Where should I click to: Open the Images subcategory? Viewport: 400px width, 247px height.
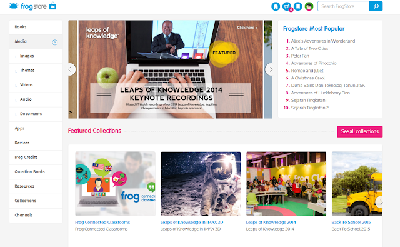(36, 56)
